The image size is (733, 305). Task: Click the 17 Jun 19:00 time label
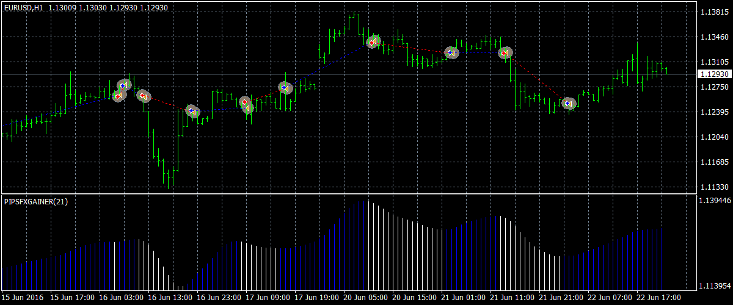click(x=316, y=298)
